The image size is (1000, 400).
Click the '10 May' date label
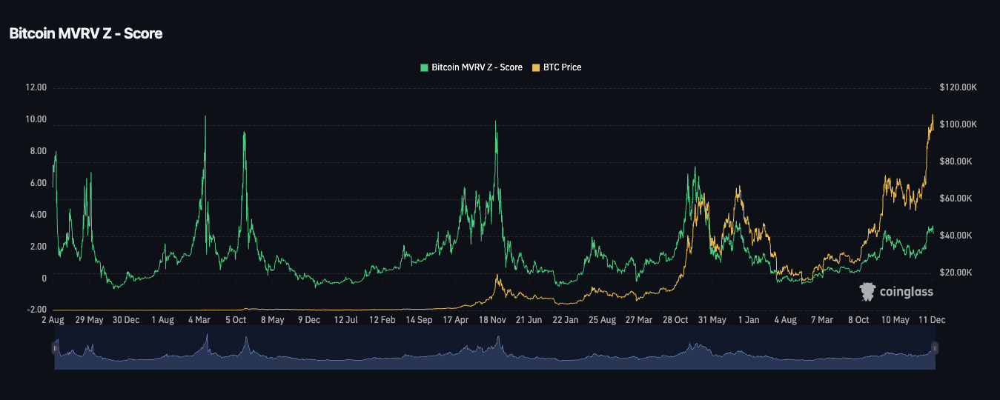[895, 320]
